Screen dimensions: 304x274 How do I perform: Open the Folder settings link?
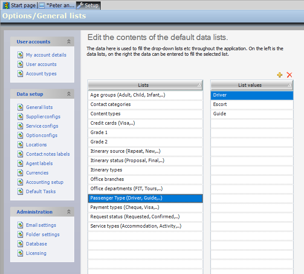[x=43, y=234]
